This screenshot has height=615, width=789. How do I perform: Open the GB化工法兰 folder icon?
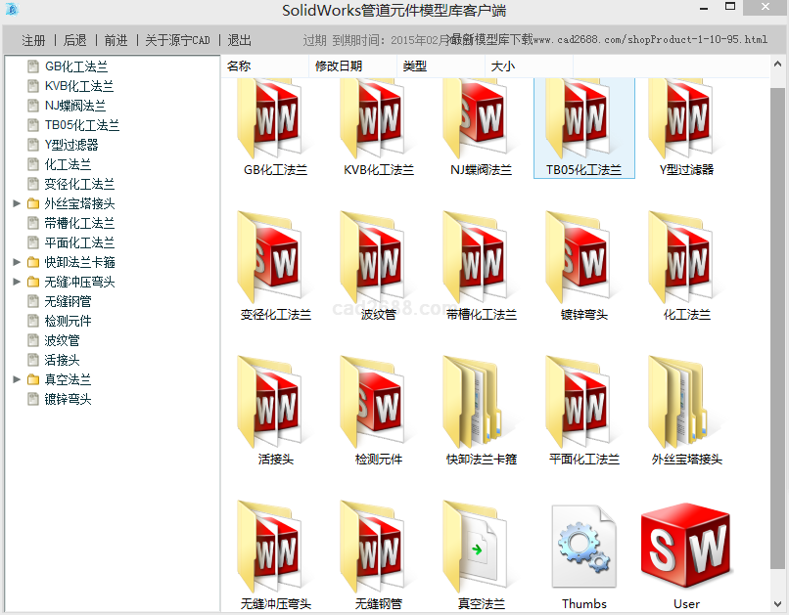(275, 120)
